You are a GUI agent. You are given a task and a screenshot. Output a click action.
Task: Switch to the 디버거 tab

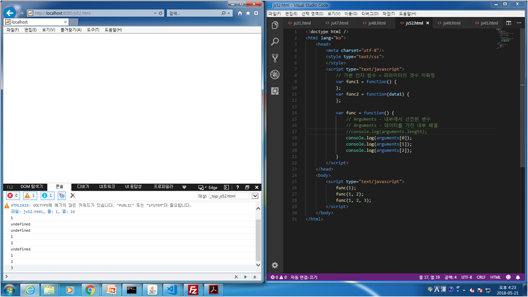point(83,187)
